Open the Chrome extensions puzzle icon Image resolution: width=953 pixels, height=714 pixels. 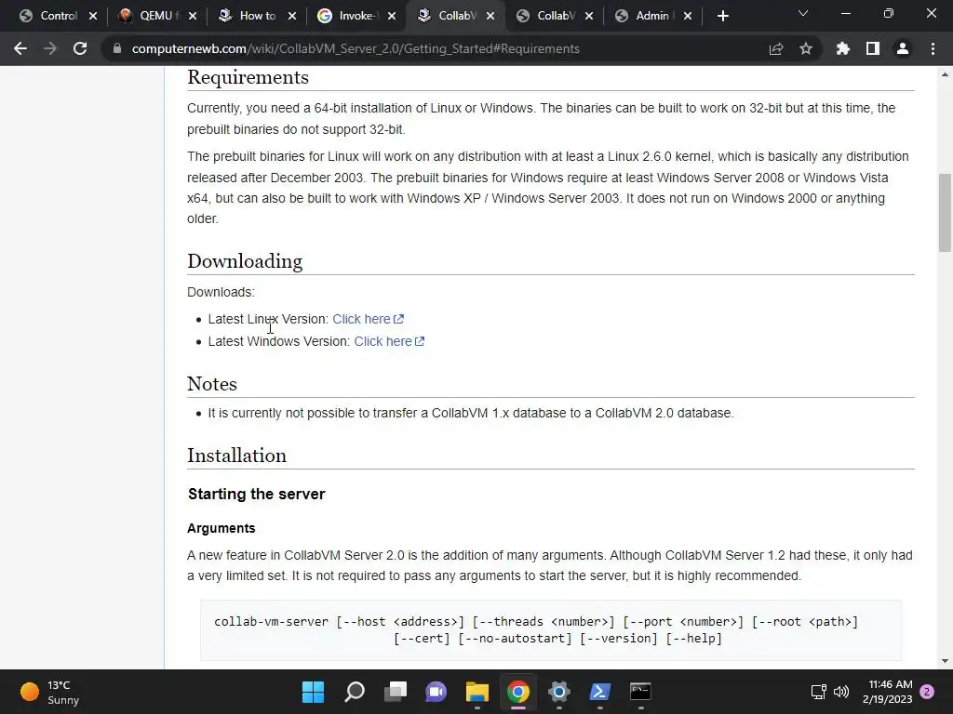pyautogui.click(x=843, y=48)
